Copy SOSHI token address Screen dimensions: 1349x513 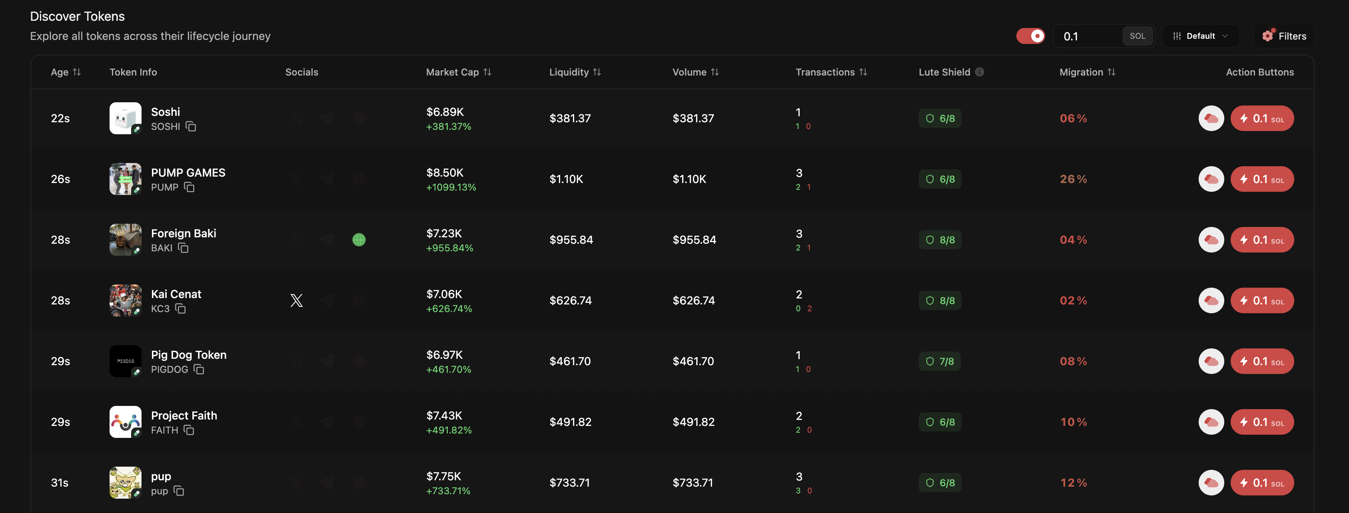pyautogui.click(x=191, y=127)
